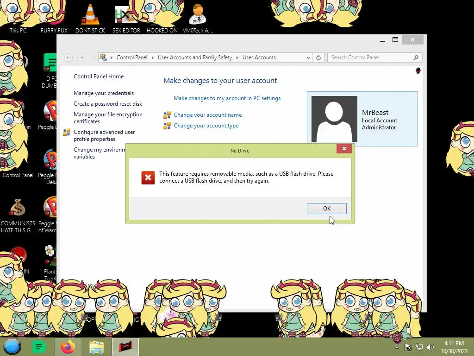
Task: Open clock showing 4:11 PM
Action: pyautogui.click(x=454, y=347)
